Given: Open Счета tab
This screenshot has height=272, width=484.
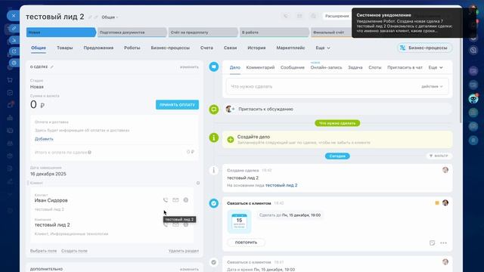Looking at the screenshot, I should tap(206, 48).
